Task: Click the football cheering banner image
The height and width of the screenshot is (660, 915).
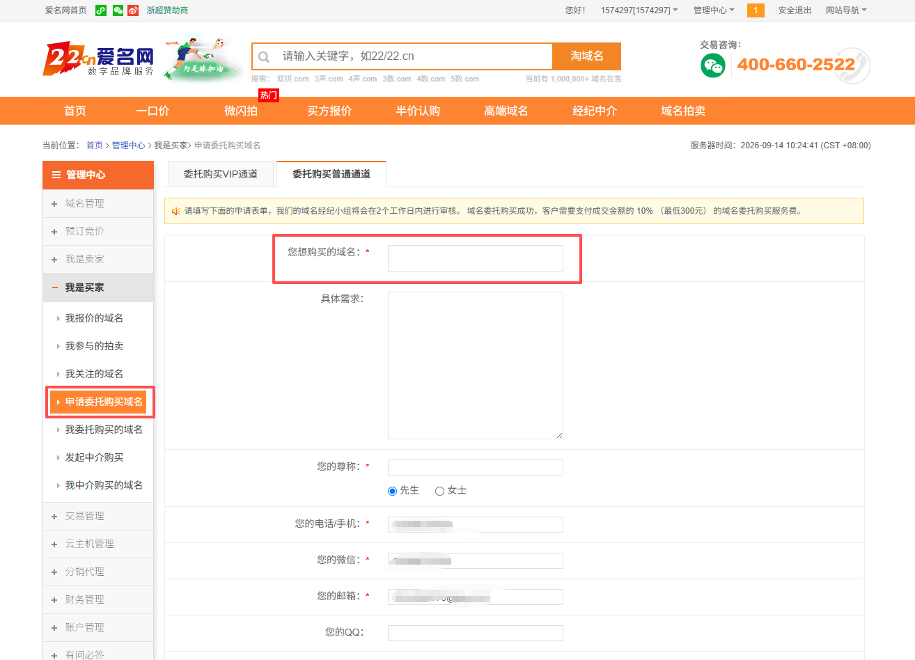Action: (202, 60)
